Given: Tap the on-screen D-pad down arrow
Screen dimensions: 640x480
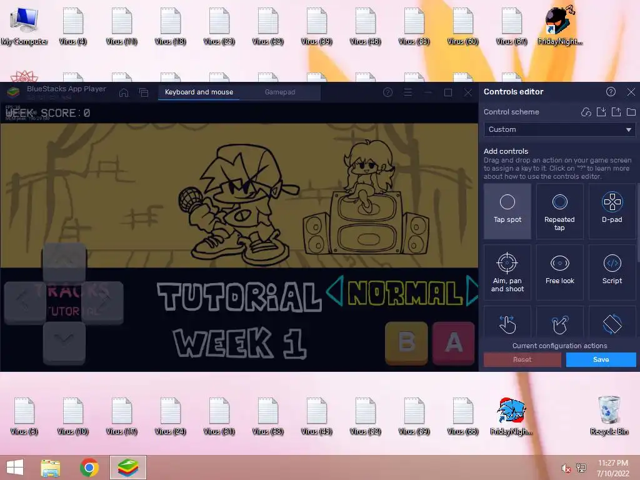Looking at the screenshot, I should [x=64, y=342].
